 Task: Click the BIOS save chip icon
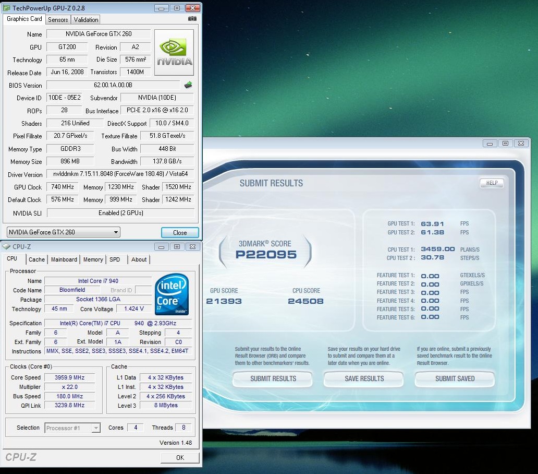point(188,85)
